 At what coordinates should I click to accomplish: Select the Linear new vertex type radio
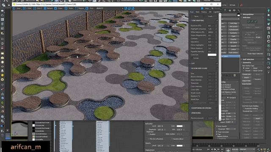coord(244,68)
